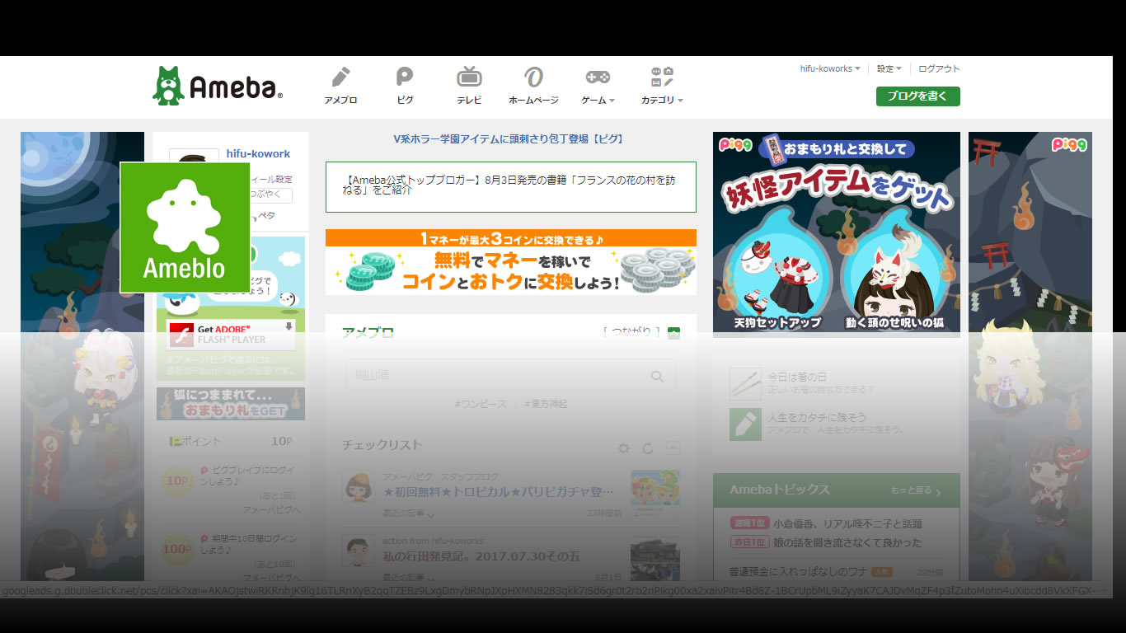Click the ブログを書く button

917,96
